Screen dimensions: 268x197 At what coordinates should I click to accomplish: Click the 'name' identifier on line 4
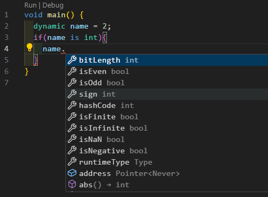click(x=52, y=49)
